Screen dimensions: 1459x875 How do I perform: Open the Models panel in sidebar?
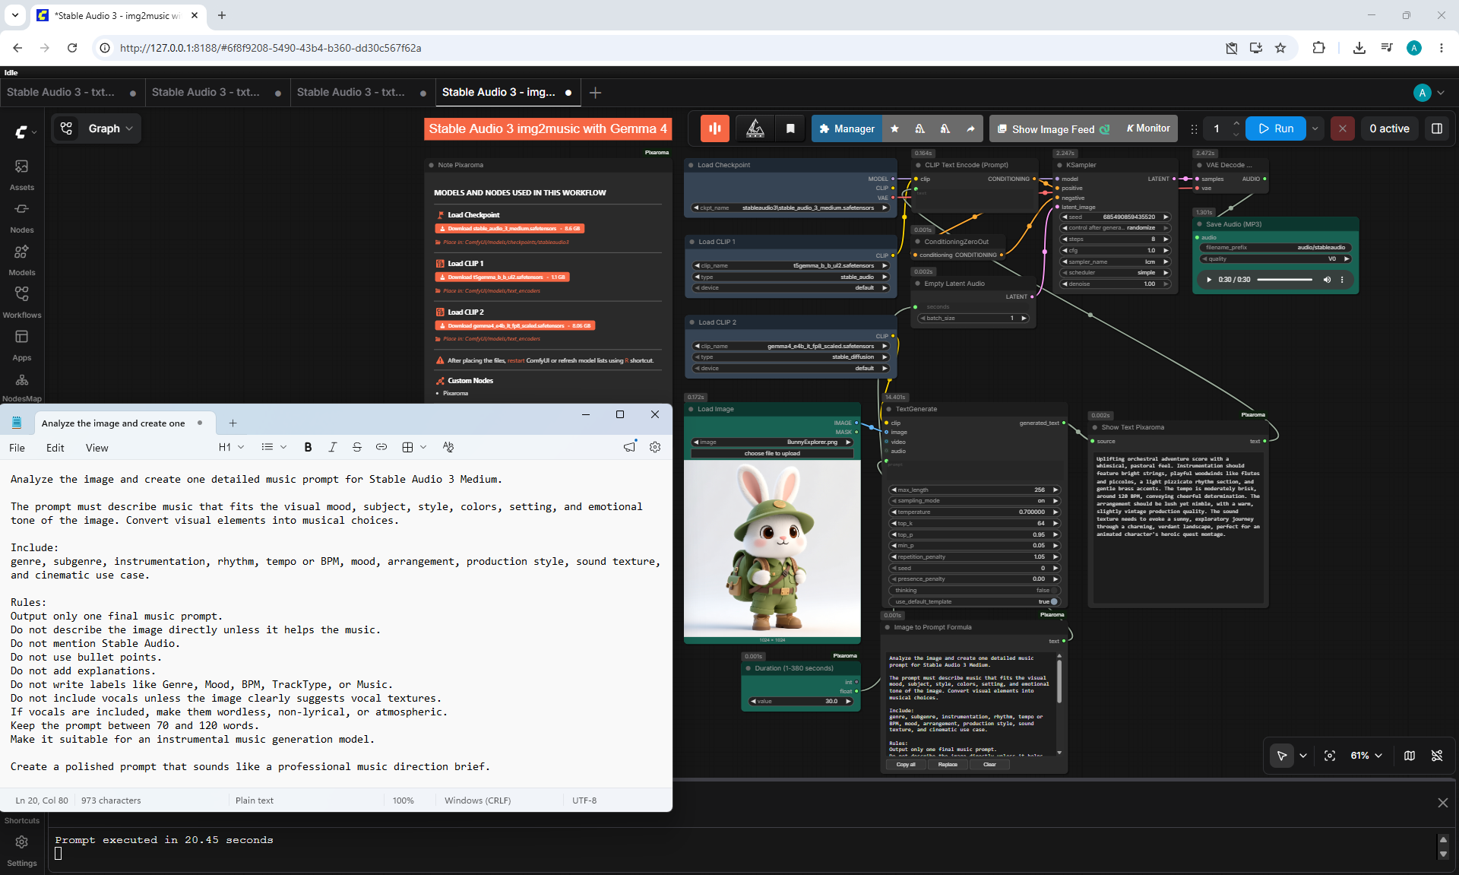point(21,259)
